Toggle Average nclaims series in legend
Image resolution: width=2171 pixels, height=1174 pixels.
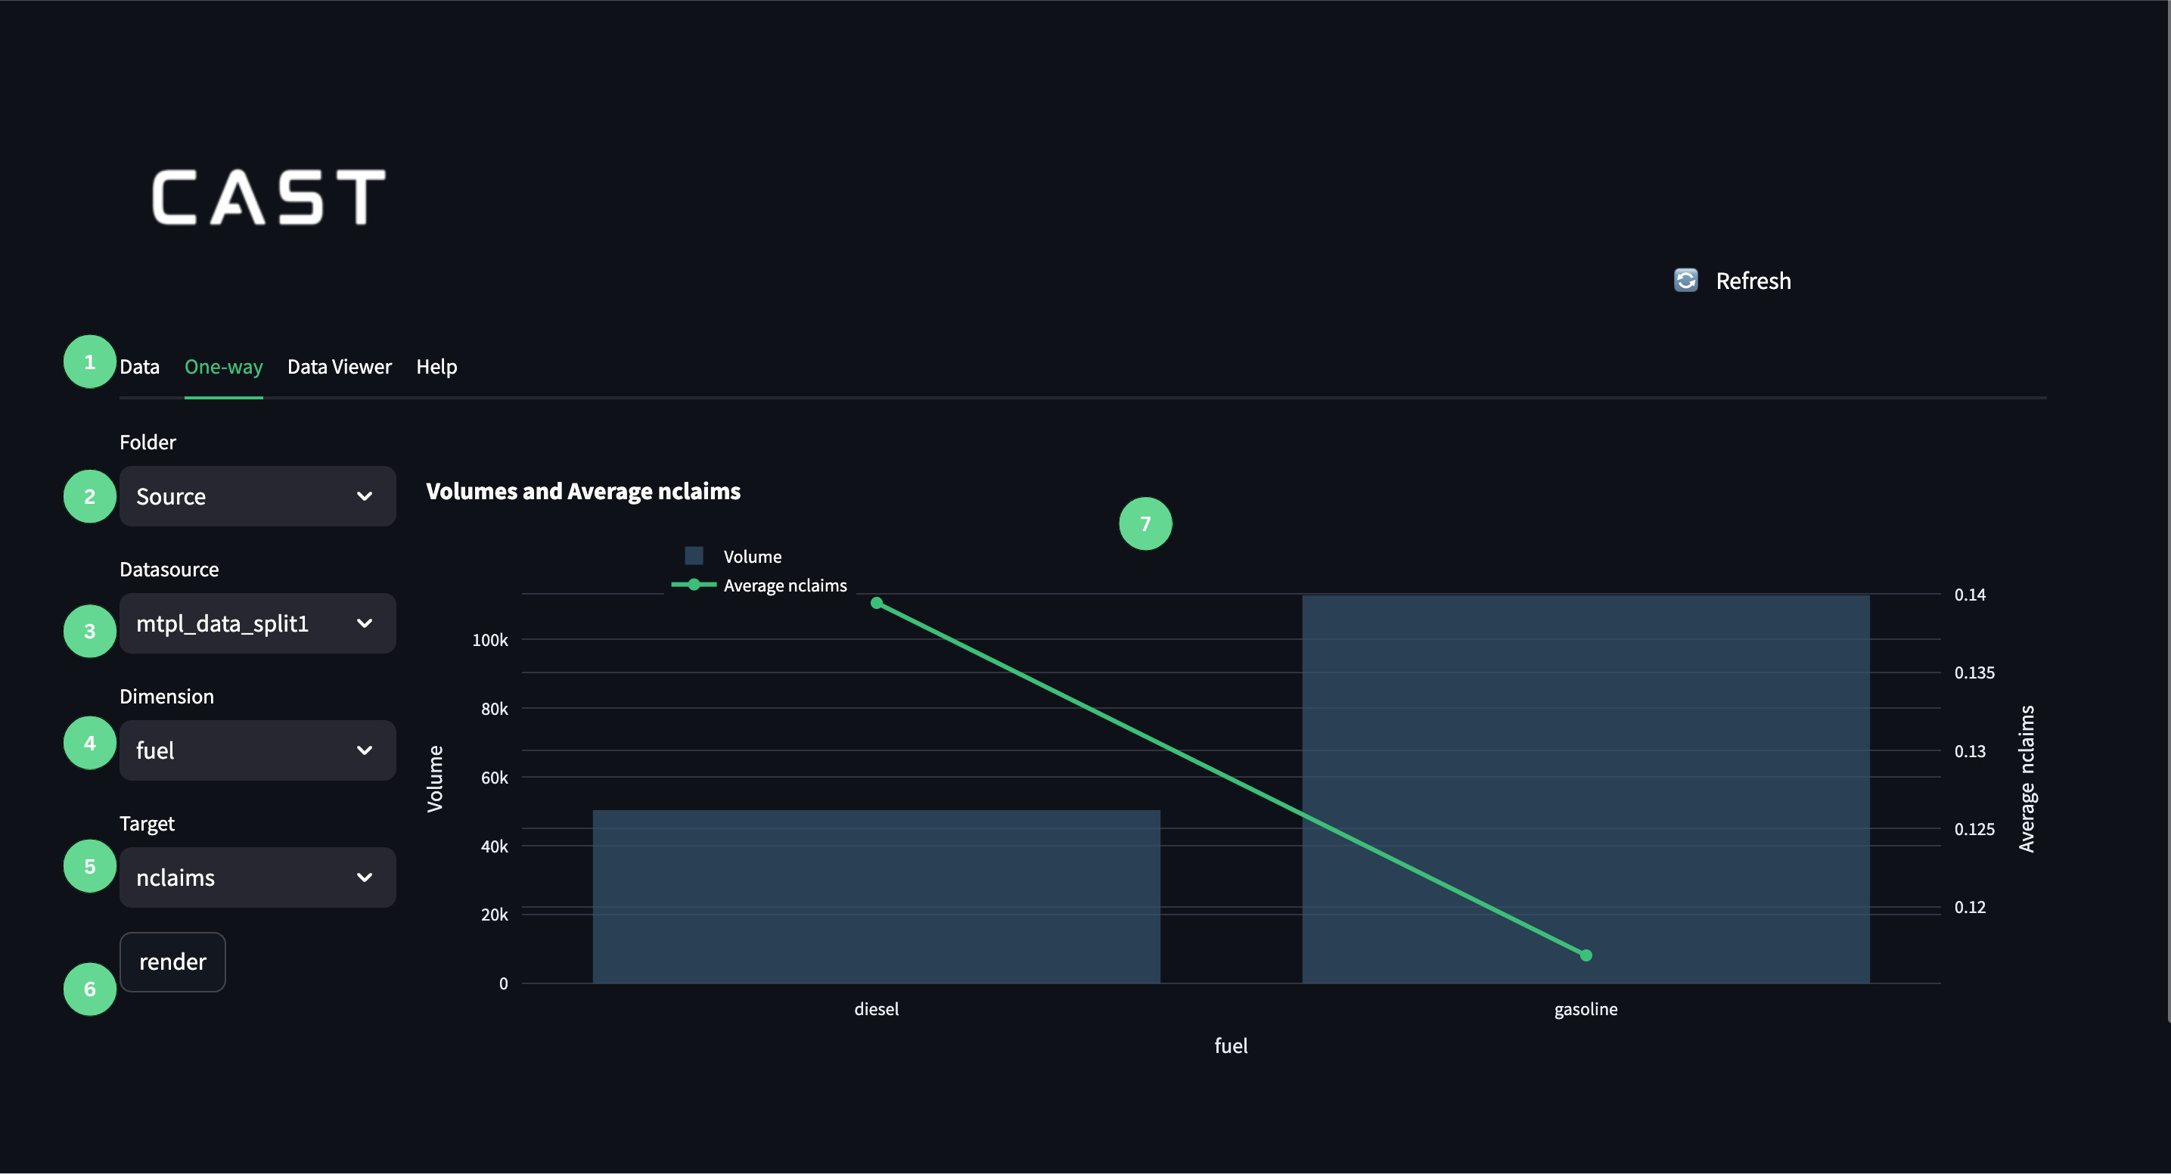click(x=784, y=585)
